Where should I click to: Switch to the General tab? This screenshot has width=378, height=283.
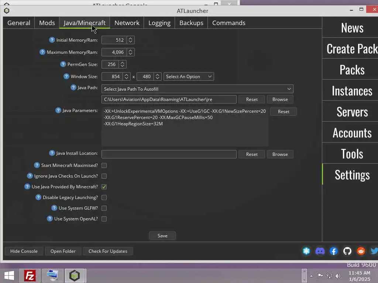click(x=19, y=22)
